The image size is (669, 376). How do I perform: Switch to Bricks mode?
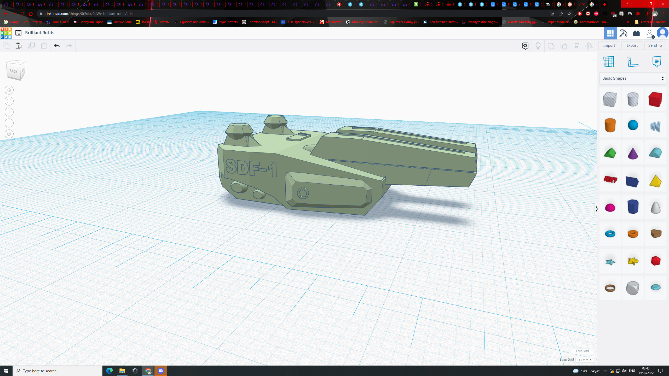coord(636,33)
